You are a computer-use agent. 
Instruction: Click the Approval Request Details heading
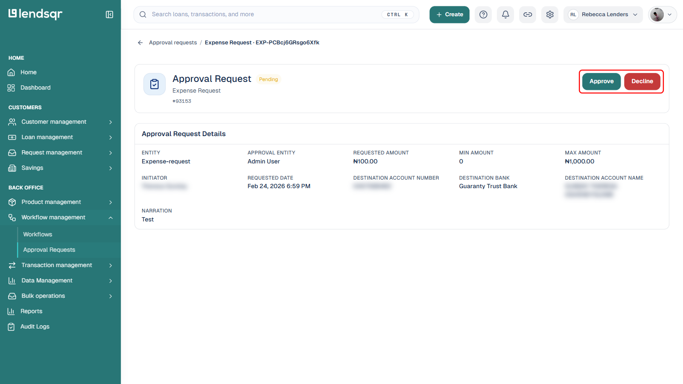(184, 134)
